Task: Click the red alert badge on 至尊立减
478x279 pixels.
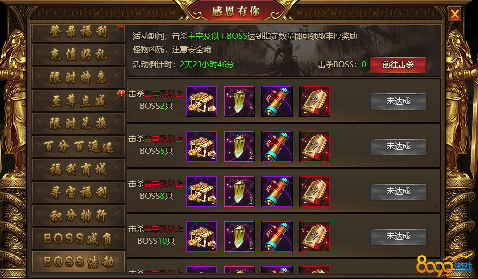Action: tap(121, 93)
